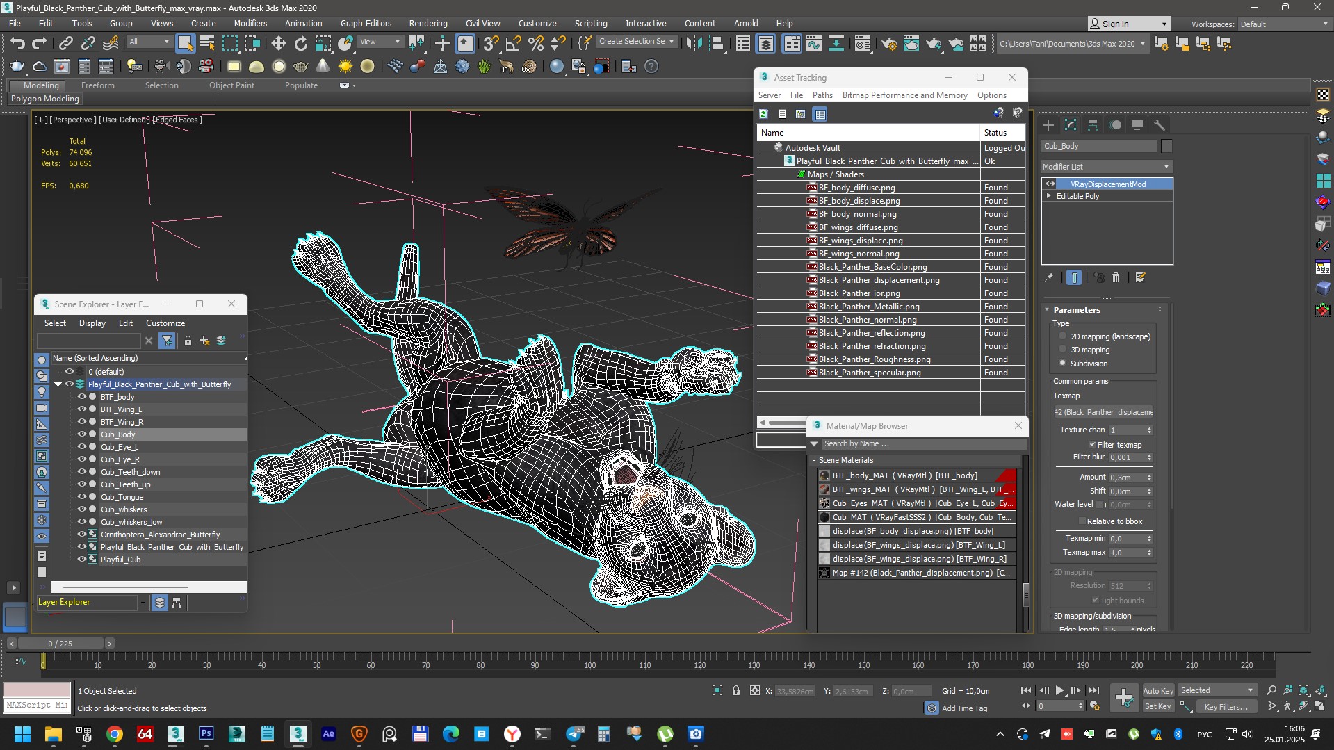Switch to Freeform ribbon tab
This screenshot has height=750, width=1334.
[97, 85]
